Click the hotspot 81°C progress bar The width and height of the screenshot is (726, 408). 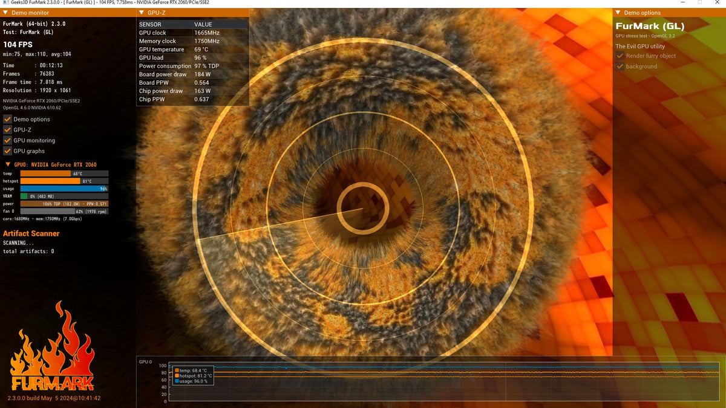click(64, 181)
